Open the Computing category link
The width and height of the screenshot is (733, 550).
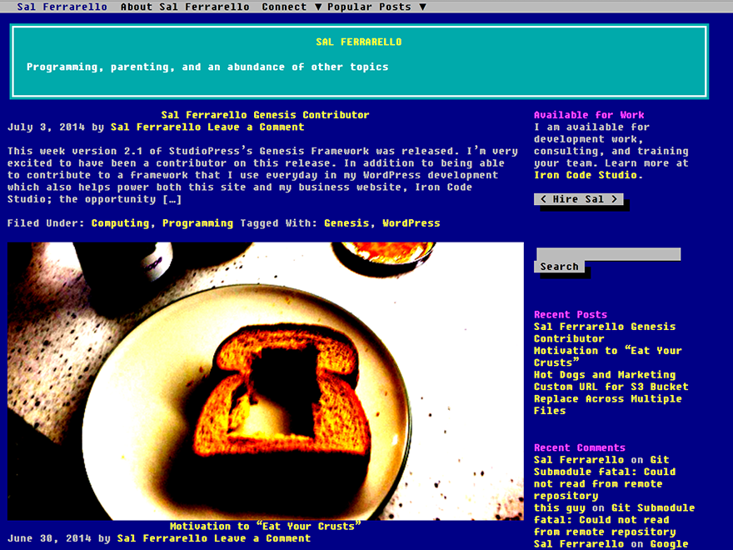point(120,223)
